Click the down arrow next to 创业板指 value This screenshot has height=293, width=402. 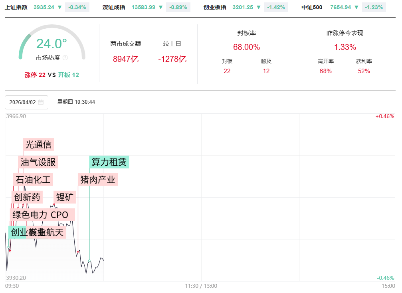pos(259,7)
